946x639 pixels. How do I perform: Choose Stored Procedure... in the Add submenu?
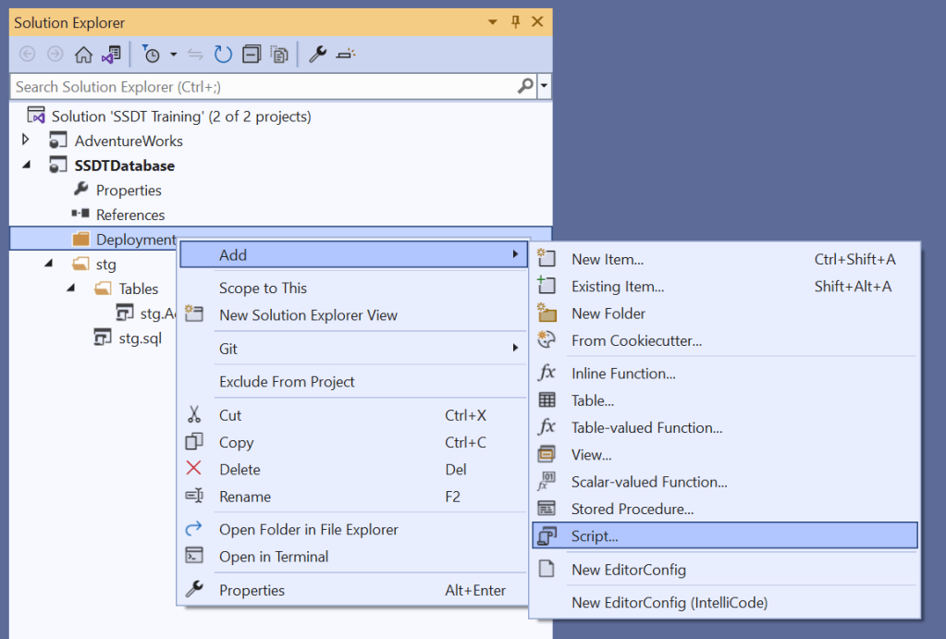pyautogui.click(x=632, y=509)
